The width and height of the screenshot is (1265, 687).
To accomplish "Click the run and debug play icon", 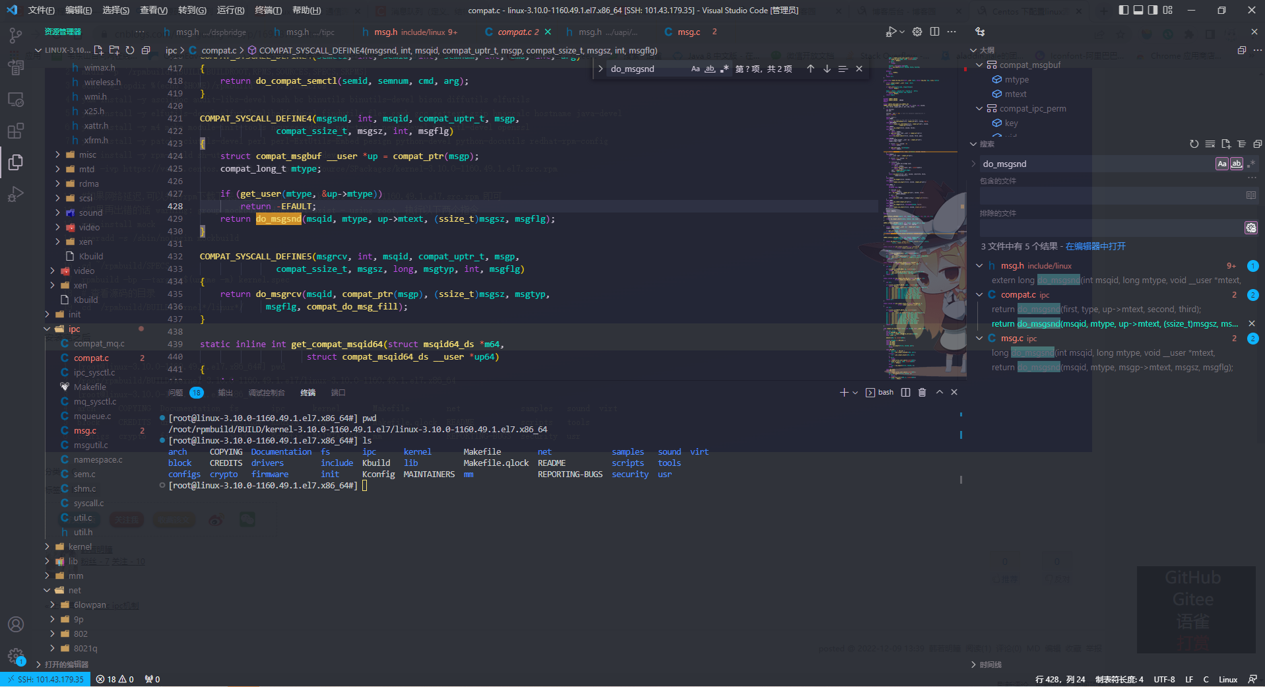I will pyautogui.click(x=891, y=32).
